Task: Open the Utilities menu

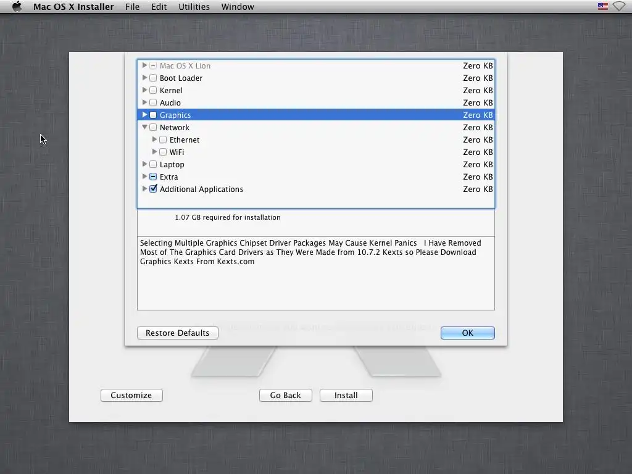Action: [194, 7]
